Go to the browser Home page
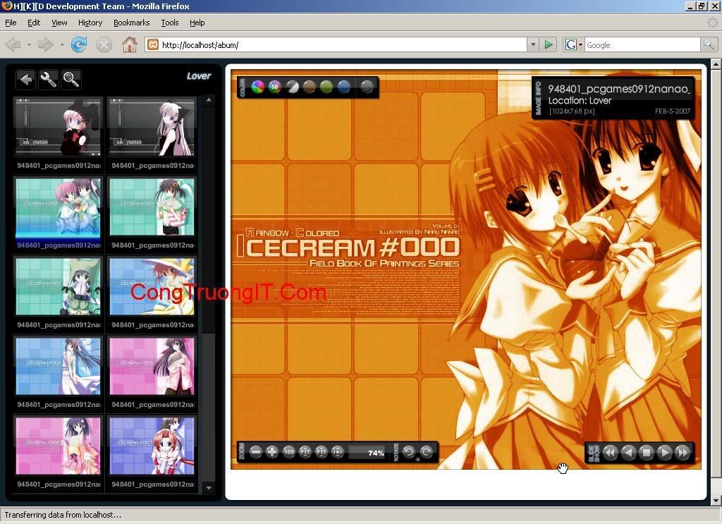722x524 pixels. [130, 44]
